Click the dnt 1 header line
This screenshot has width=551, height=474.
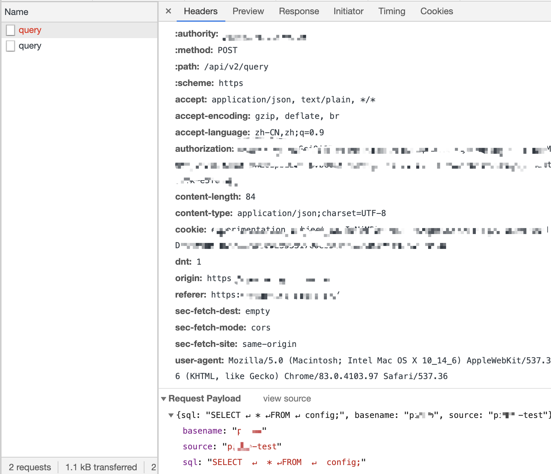188,262
